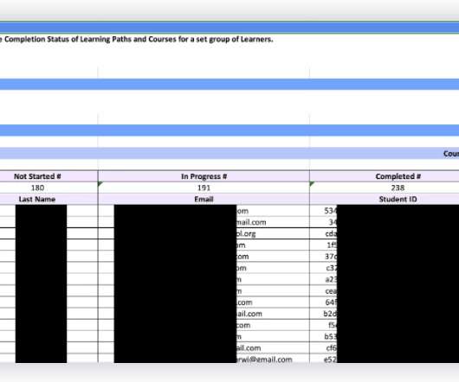Click the cell showing value 180
The height and width of the screenshot is (382, 459).
click(x=48, y=188)
